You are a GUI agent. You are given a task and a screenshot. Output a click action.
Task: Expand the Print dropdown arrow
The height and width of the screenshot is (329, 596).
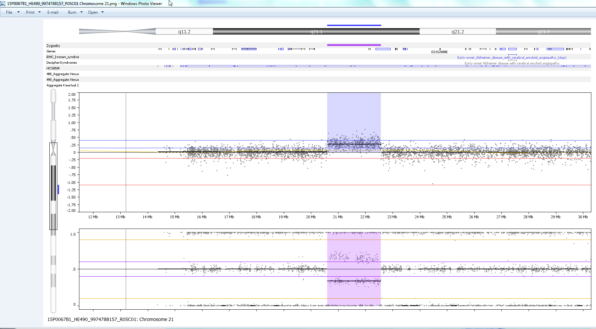coord(39,12)
